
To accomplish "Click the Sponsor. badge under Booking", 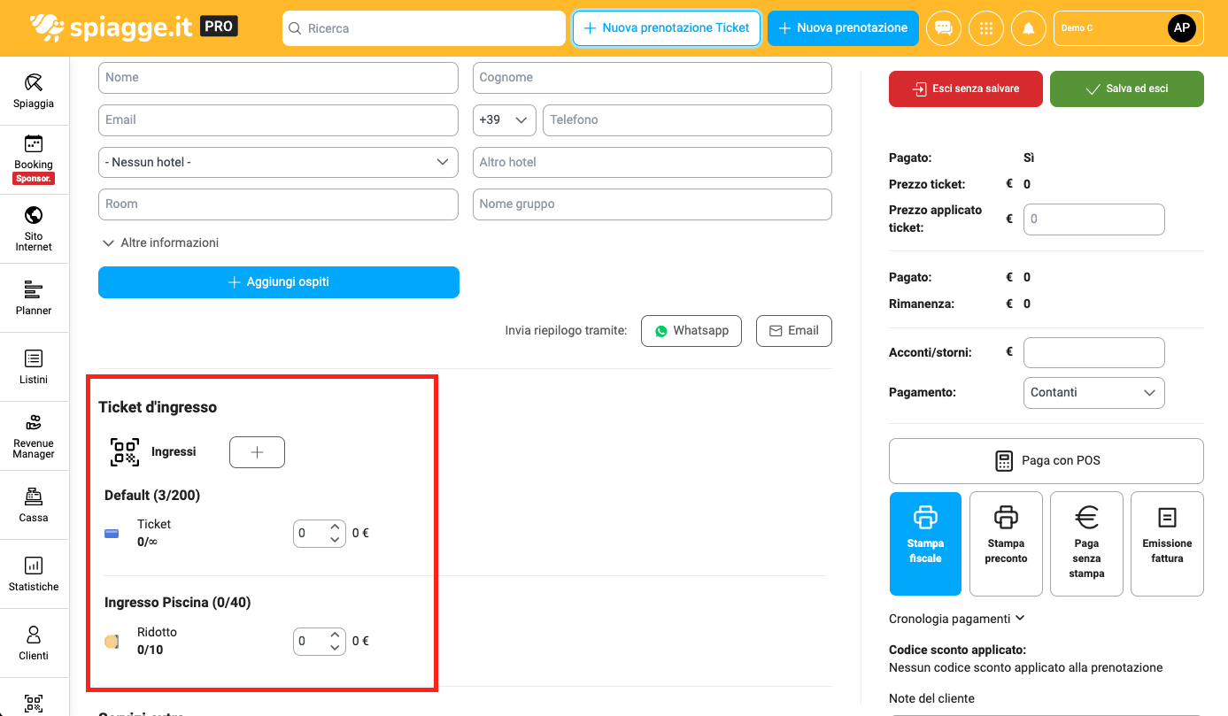I will pyautogui.click(x=34, y=179).
